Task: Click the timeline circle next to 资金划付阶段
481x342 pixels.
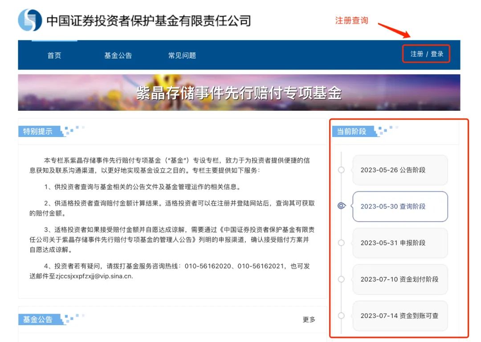Action: [x=341, y=279]
